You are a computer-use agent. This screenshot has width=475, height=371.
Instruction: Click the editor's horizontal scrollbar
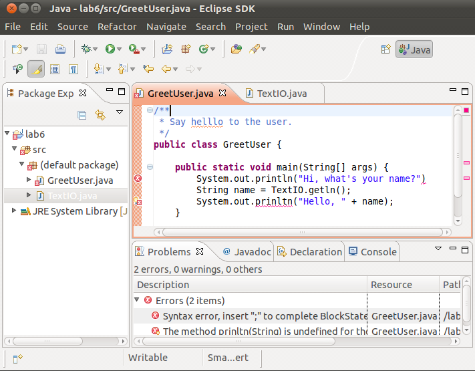click(x=301, y=232)
